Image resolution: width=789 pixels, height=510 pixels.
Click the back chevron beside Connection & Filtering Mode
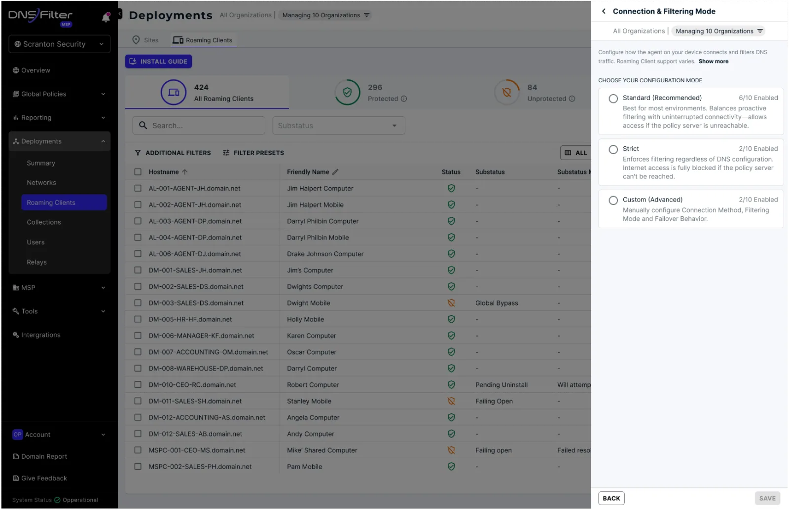(x=604, y=11)
